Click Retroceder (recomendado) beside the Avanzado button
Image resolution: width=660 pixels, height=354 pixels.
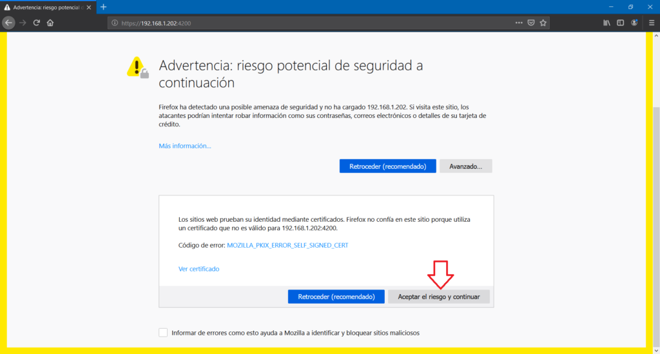click(x=387, y=166)
